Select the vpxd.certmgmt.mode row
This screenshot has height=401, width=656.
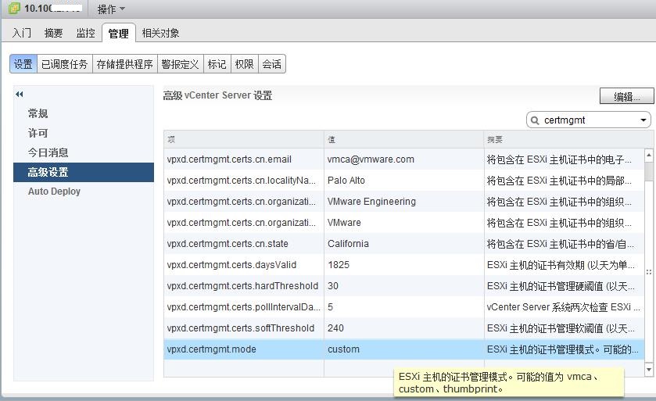[403, 349]
